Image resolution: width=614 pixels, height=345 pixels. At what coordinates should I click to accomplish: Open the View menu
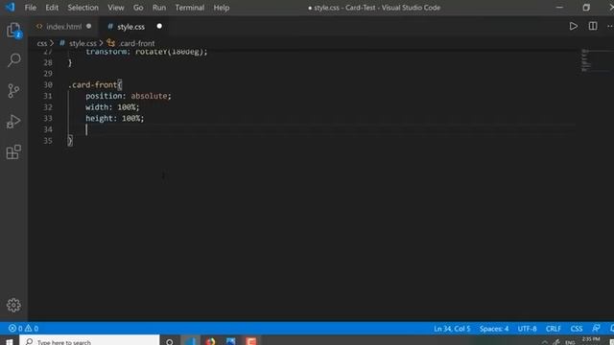click(x=116, y=8)
